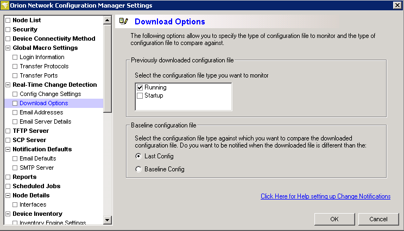This screenshot has height=231, width=404.
Task: Select the Download Options tree item
Action: click(44, 103)
